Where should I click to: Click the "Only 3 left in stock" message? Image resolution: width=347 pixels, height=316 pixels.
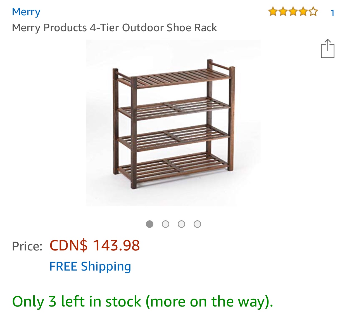(x=142, y=301)
